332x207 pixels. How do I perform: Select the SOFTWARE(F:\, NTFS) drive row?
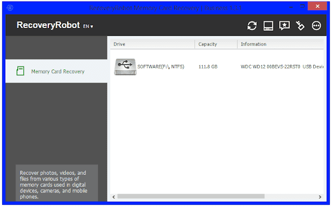click(x=217, y=67)
